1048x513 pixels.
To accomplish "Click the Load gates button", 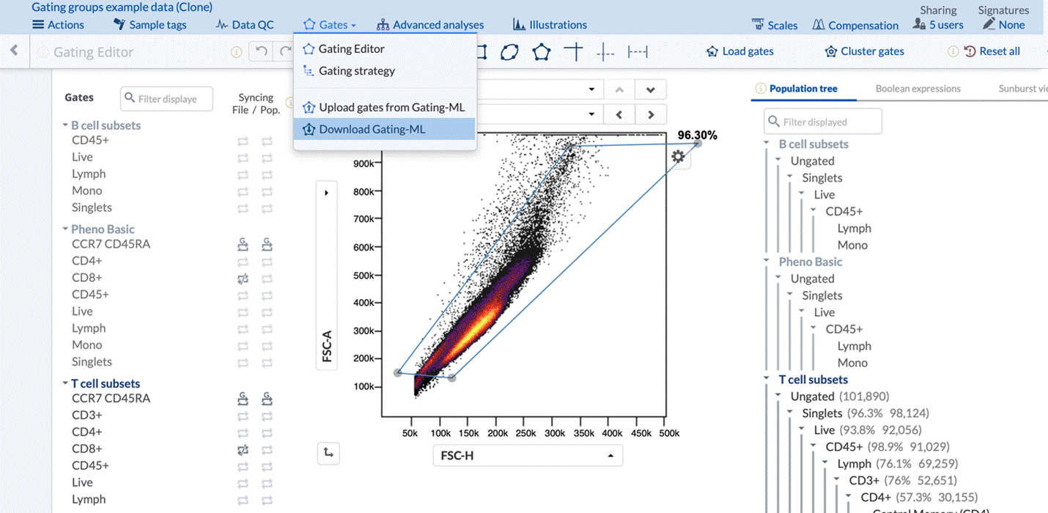I will pos(739,51).
